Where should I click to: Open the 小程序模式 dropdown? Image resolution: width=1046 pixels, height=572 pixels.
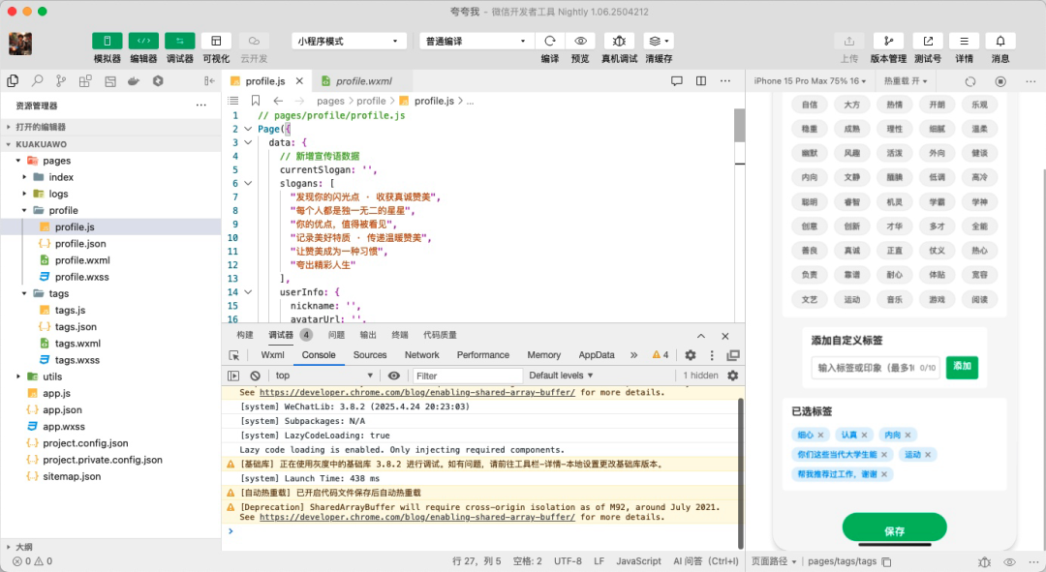point(349,41)
